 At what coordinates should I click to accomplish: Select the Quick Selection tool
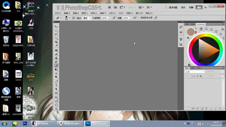coord(56,38)
